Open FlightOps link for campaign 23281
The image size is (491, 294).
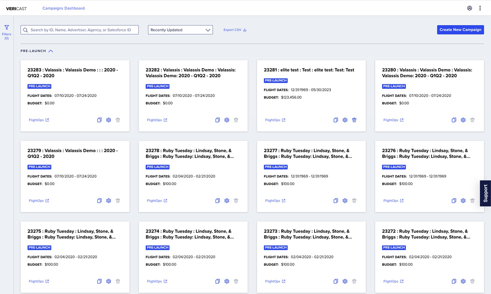pos(275,120)
